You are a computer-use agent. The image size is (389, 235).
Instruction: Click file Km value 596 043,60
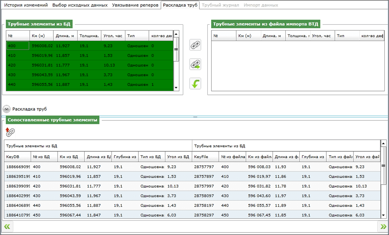[x=259, y=196]
